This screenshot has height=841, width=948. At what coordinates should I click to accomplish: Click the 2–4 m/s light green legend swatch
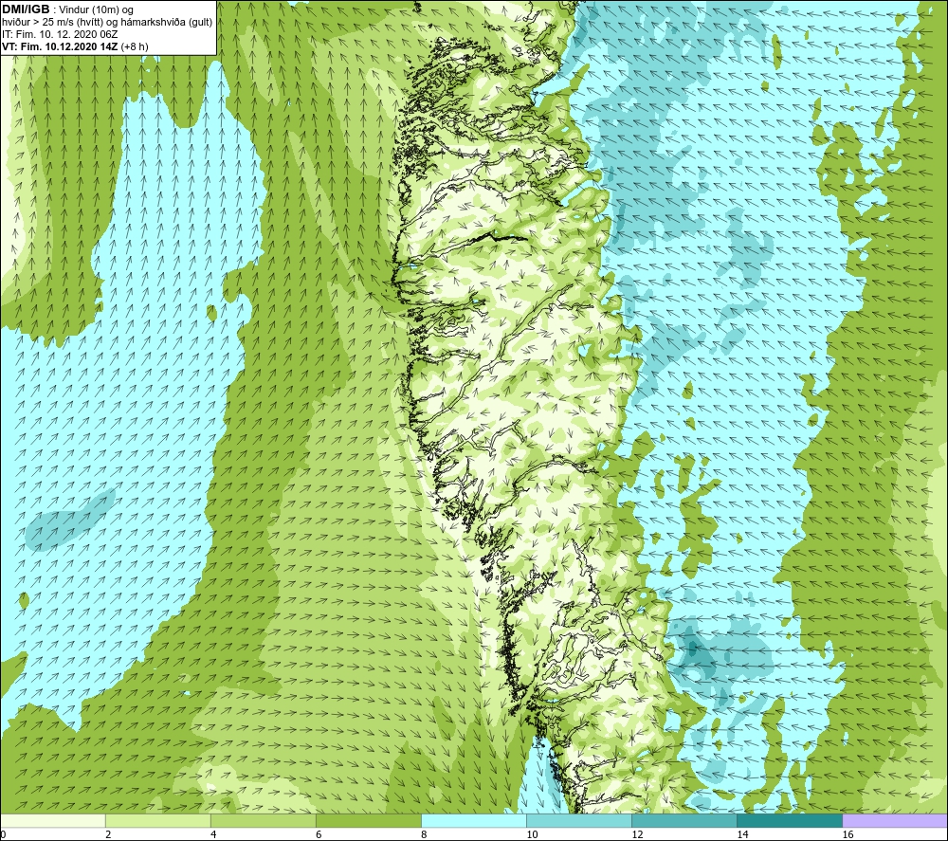157,821
